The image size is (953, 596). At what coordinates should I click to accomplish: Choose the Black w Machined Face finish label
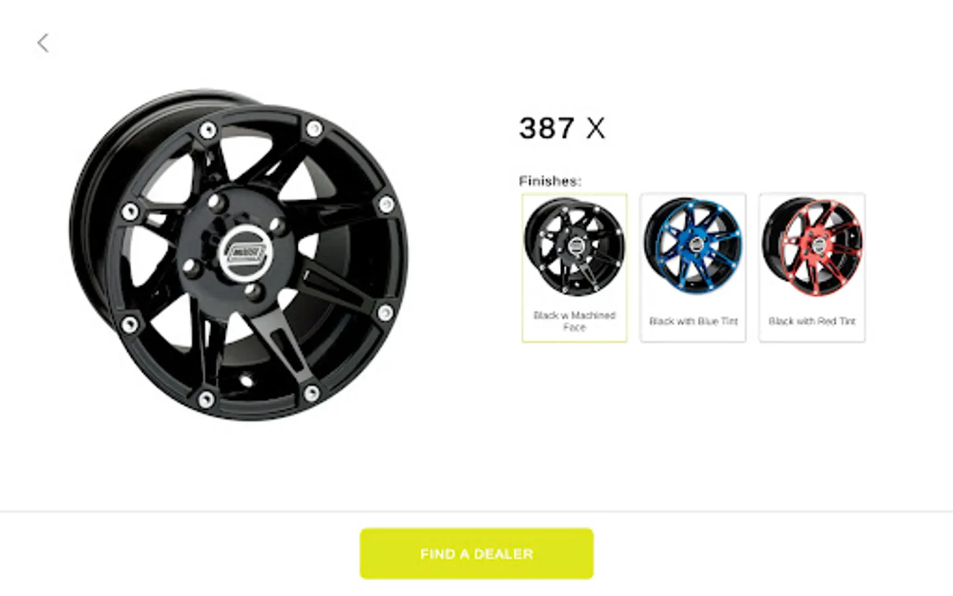click(x=574, y=321)
